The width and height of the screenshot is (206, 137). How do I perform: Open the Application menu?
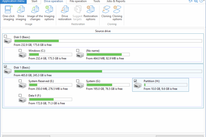[13, 1]
